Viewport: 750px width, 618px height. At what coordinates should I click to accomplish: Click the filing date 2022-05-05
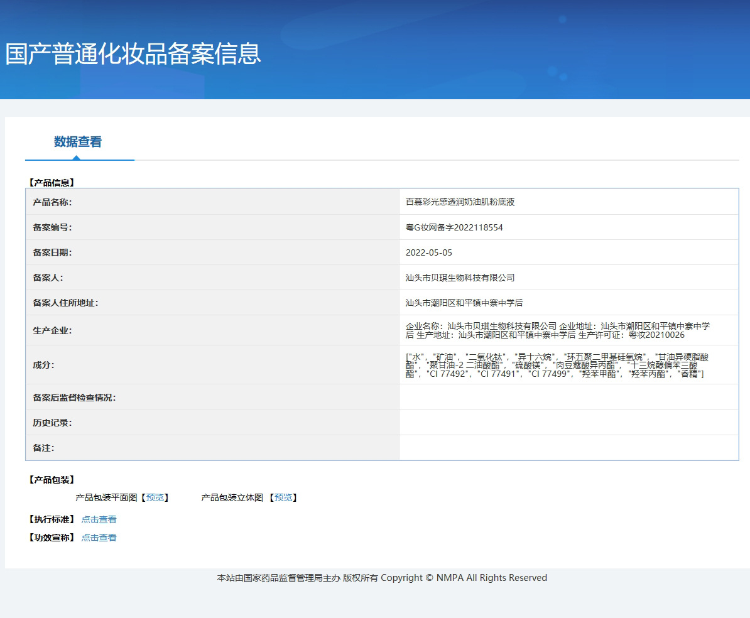(429, 252)
